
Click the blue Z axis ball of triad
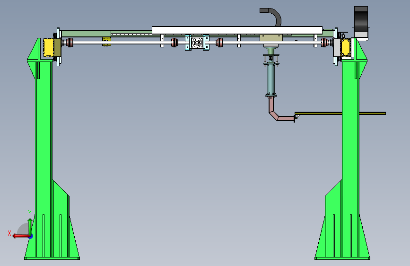(31, 236)
